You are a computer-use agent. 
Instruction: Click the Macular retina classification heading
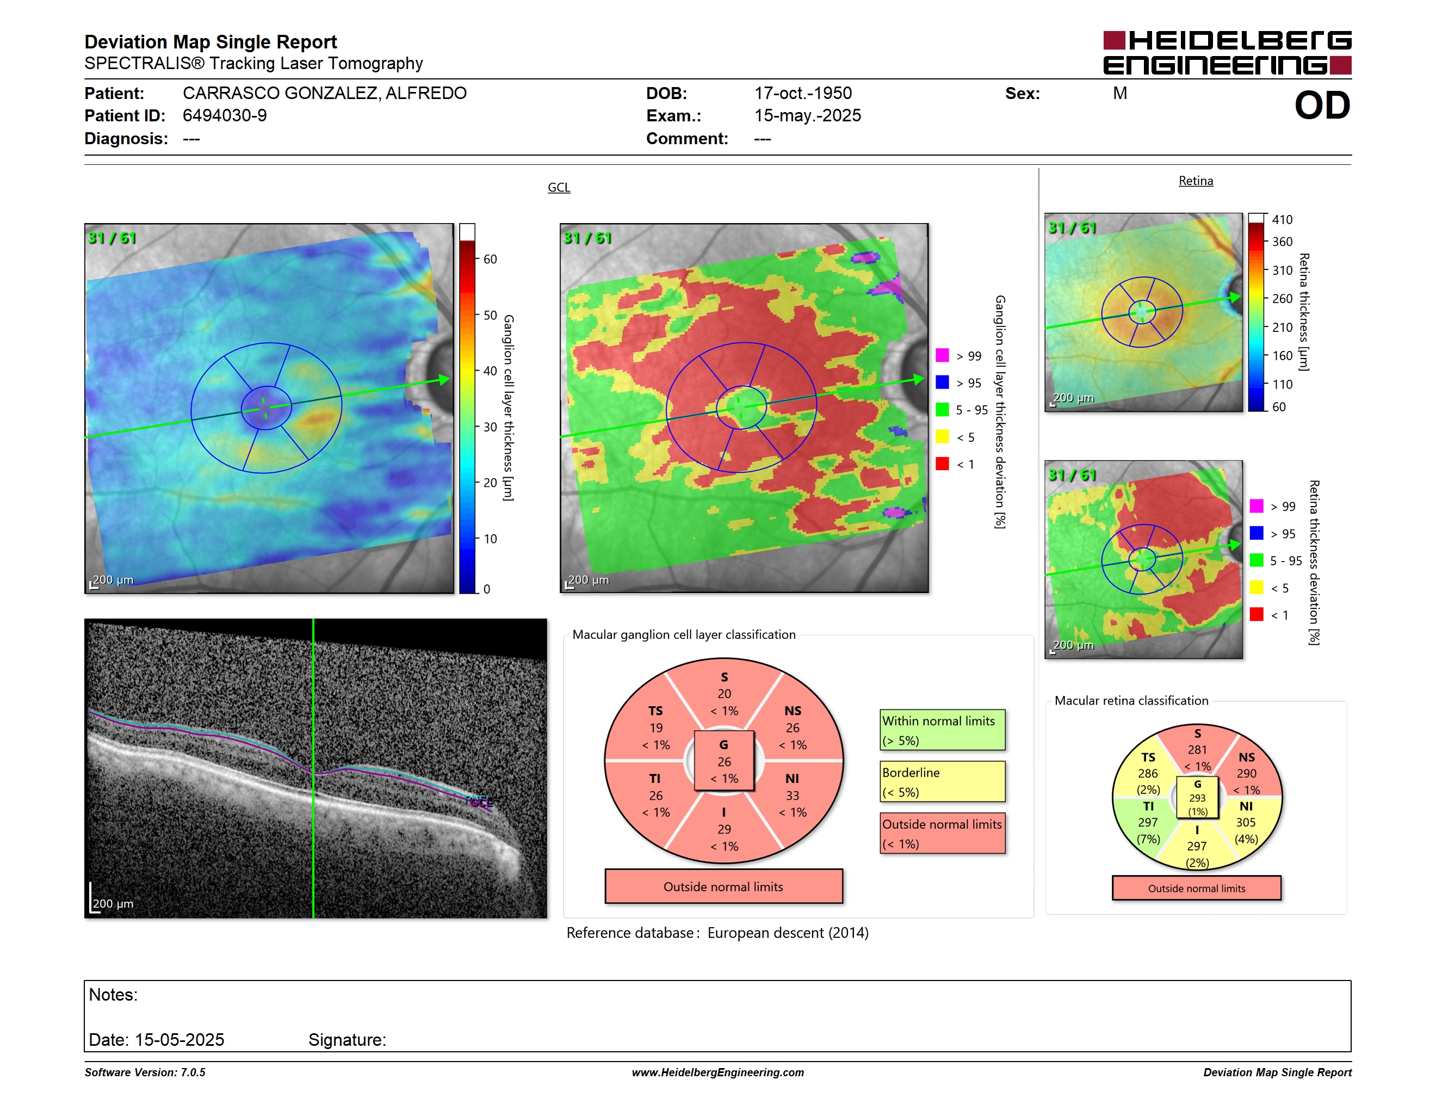1131,700
